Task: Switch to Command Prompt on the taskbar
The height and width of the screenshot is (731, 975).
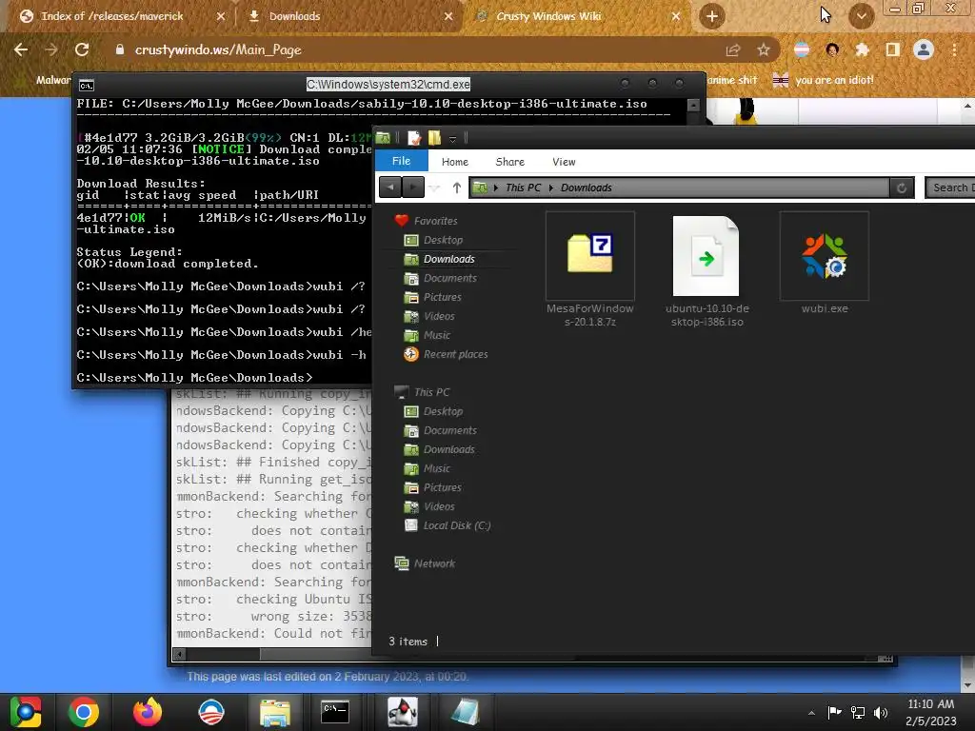Action: (334, 712)
